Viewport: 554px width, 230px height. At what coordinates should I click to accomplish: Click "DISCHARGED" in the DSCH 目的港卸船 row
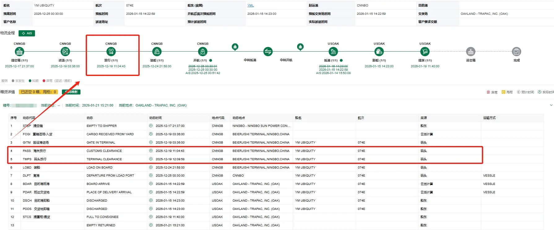97,200
